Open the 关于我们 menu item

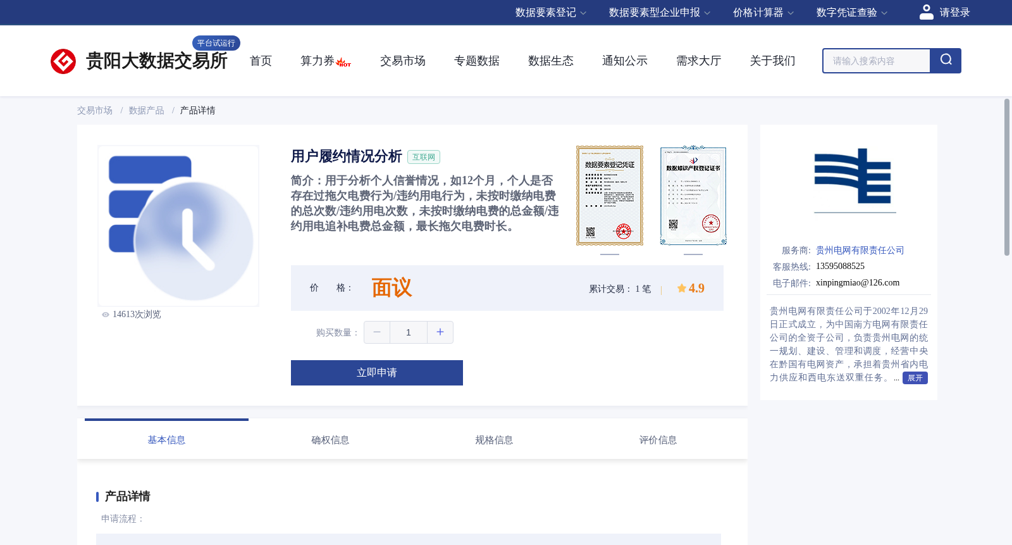773,61
